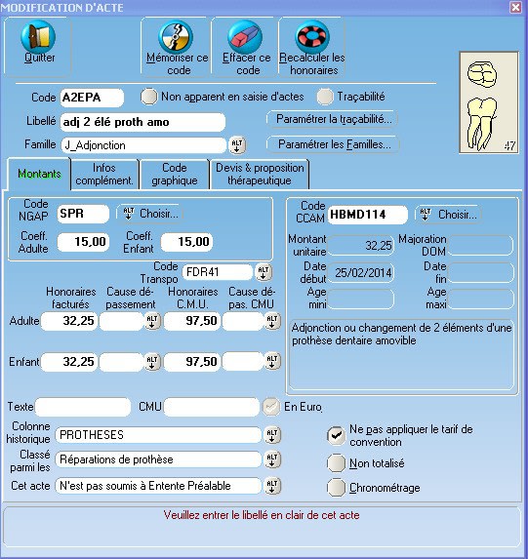Click the Famille field J_Adjonction

[x=143, y=145]
